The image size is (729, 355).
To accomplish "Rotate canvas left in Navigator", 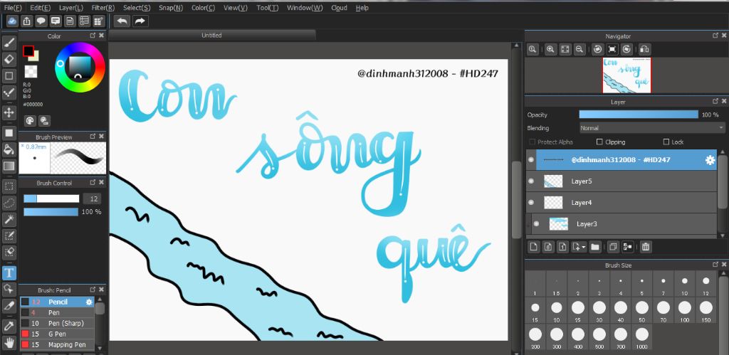I will (598, 49).
